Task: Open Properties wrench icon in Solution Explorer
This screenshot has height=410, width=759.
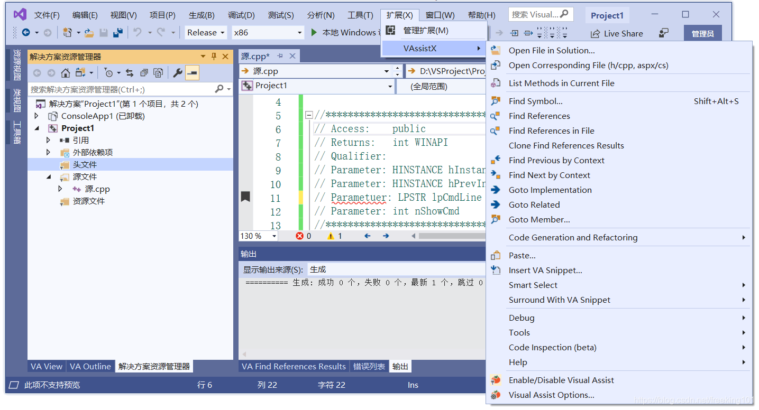Action: 178,73
